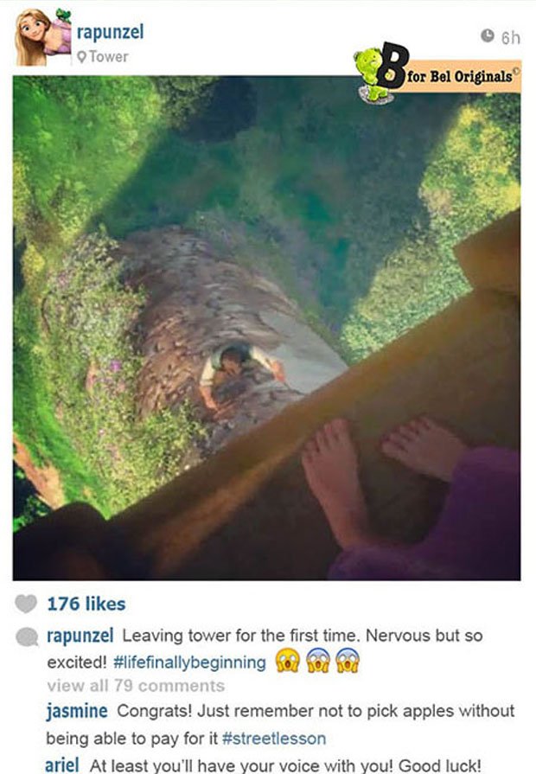This screenshot has height=774, width=536.
Task: Click the tower photo in the post
Action: click(x=266, y=329)
